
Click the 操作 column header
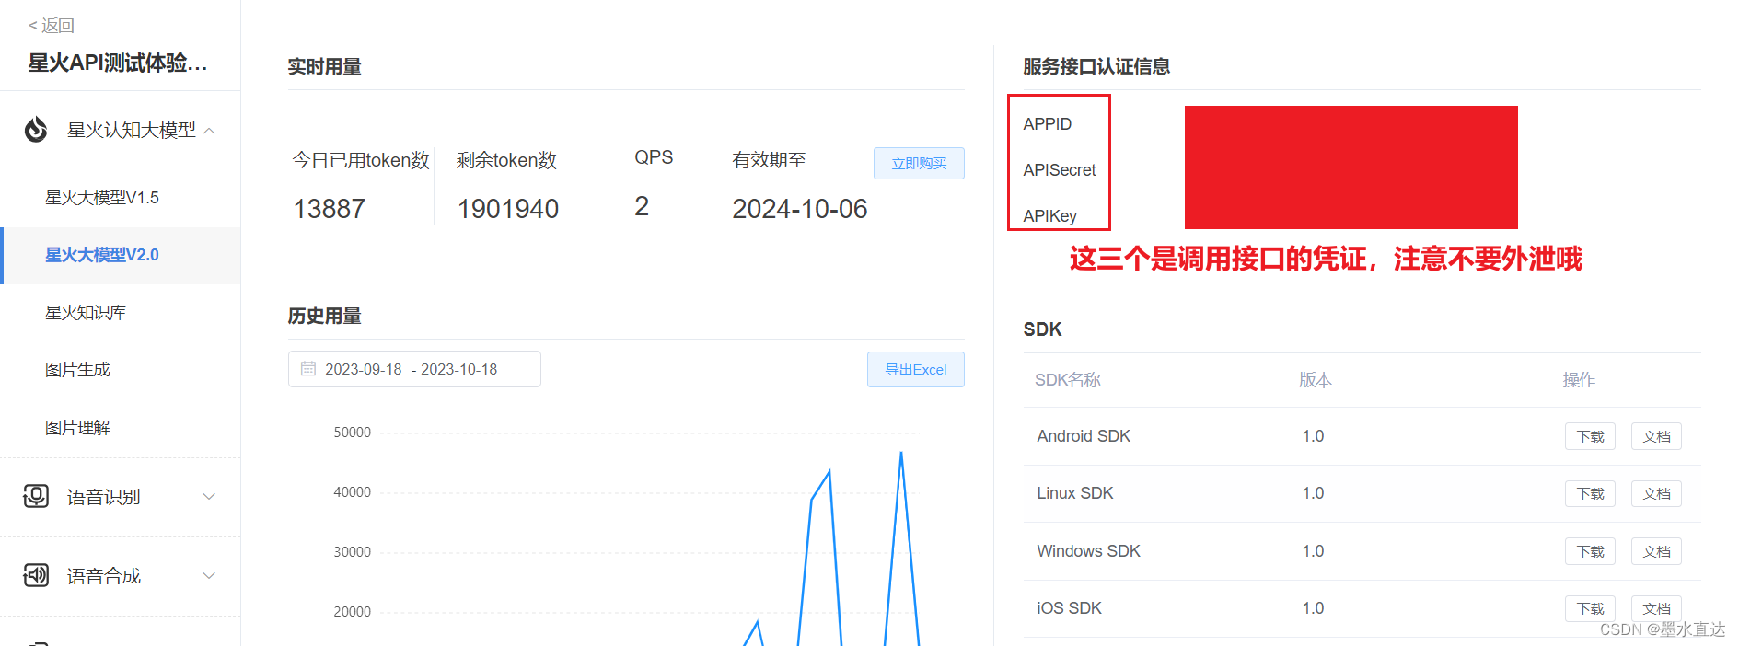[1579, 380]
